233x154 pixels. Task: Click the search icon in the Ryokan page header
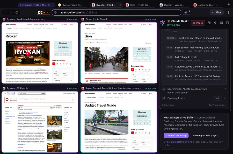click(x=63, y=24)
